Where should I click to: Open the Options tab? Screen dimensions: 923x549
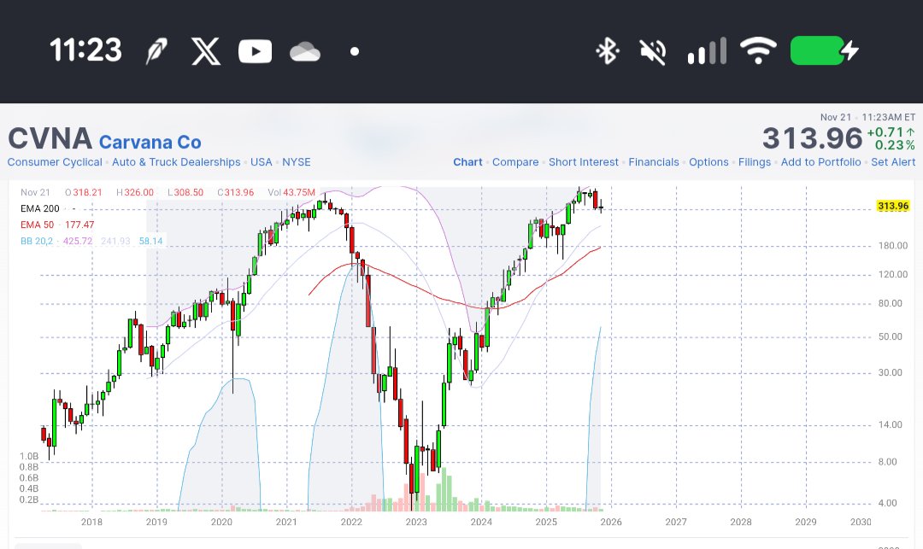pyautogui.click(x=708, y=162)
